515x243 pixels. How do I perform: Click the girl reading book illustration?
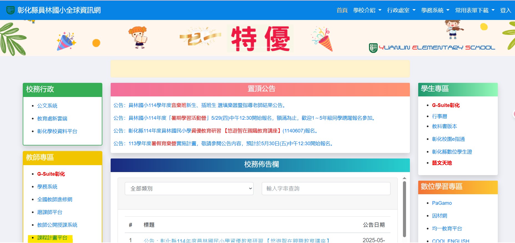[x=138, y=37]
